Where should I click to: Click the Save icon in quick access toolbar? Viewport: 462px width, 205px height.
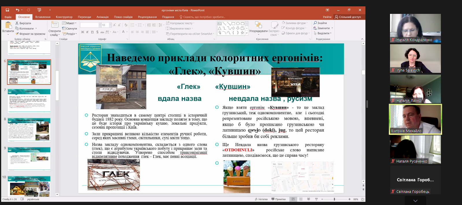point(8,10)
